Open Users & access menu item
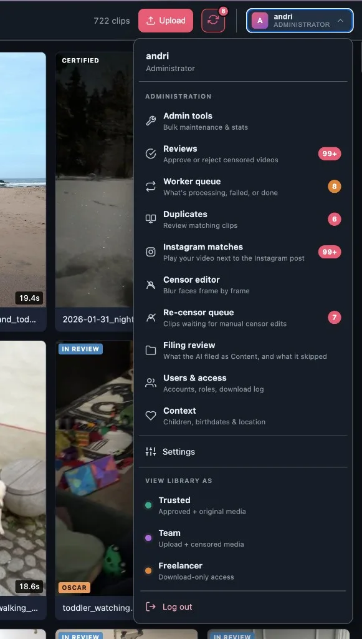 243,383
